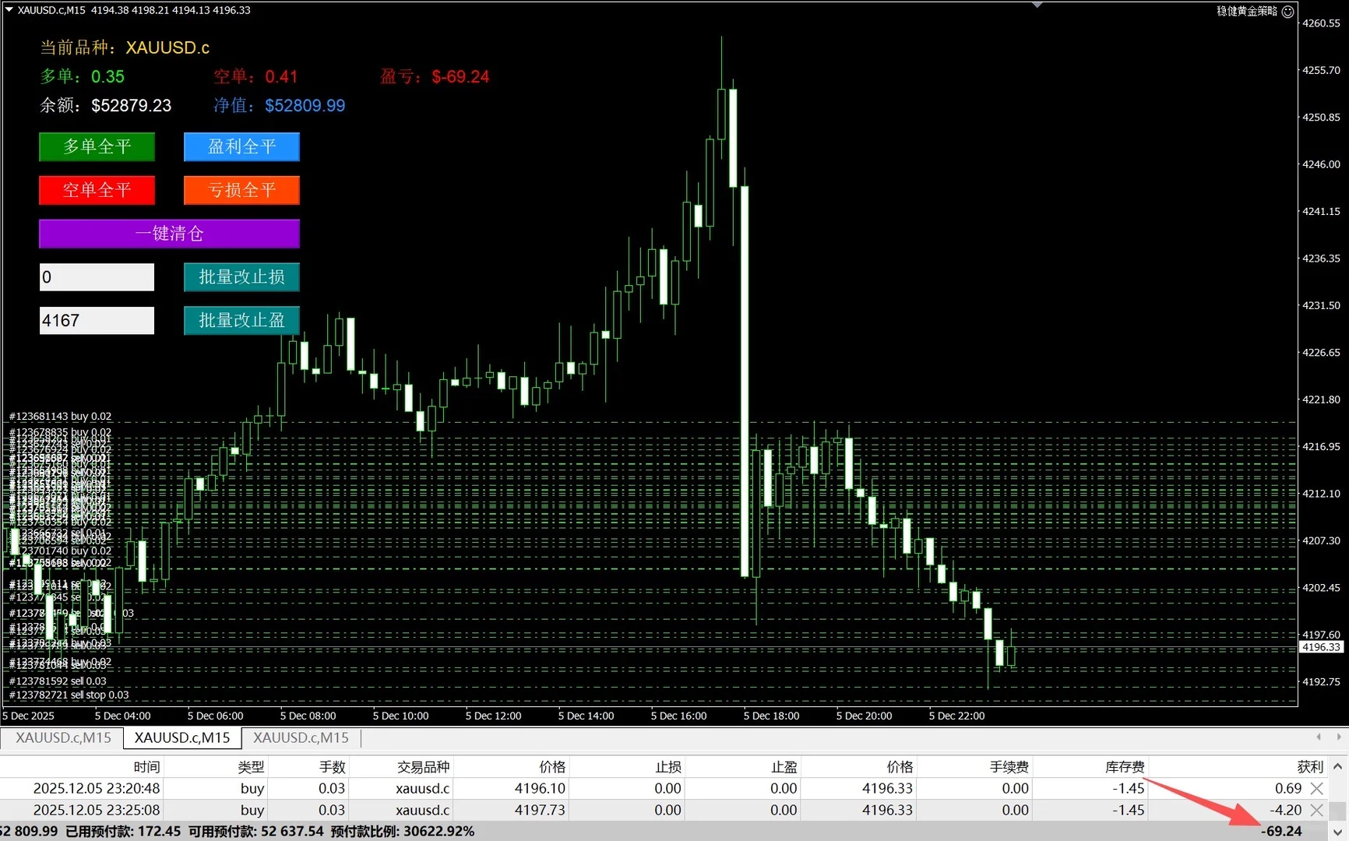Screen dimensions: 1349x841
Task: Focus the stop-loss input field showing 0
Action: pyautogui.click(x=97, y=277)
